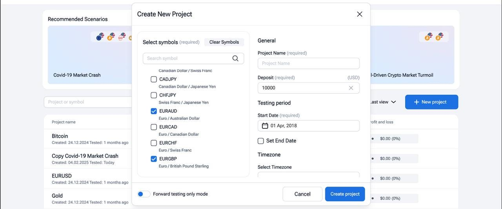
Task: Click the Euro / Canadian Dollar description
Action: click(x=179, y=134)
